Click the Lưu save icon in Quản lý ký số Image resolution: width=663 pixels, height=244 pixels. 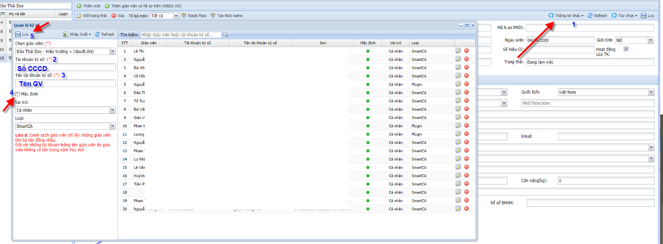(x=18, y=35)
